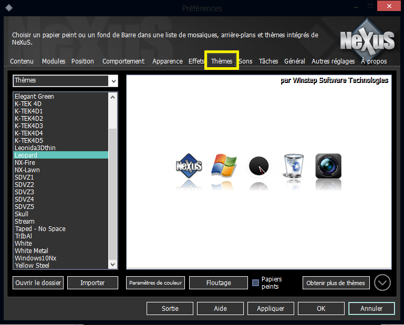This screenshot has width=404, height=325.
Task: Click the NeXuS icon in theme preview
Action: tap(189, 166)
